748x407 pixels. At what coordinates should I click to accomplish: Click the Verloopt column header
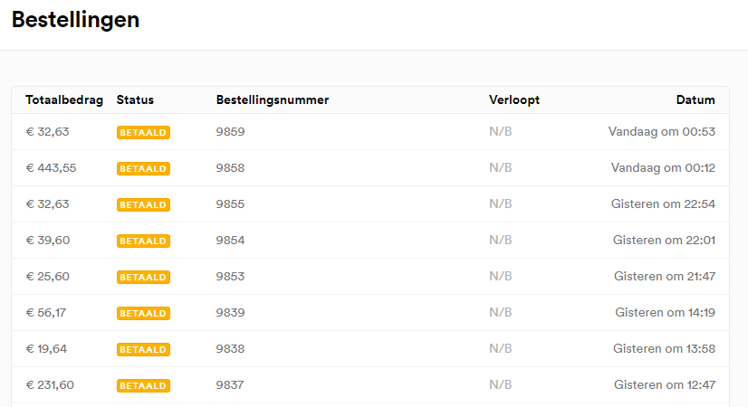pos(514,100)
